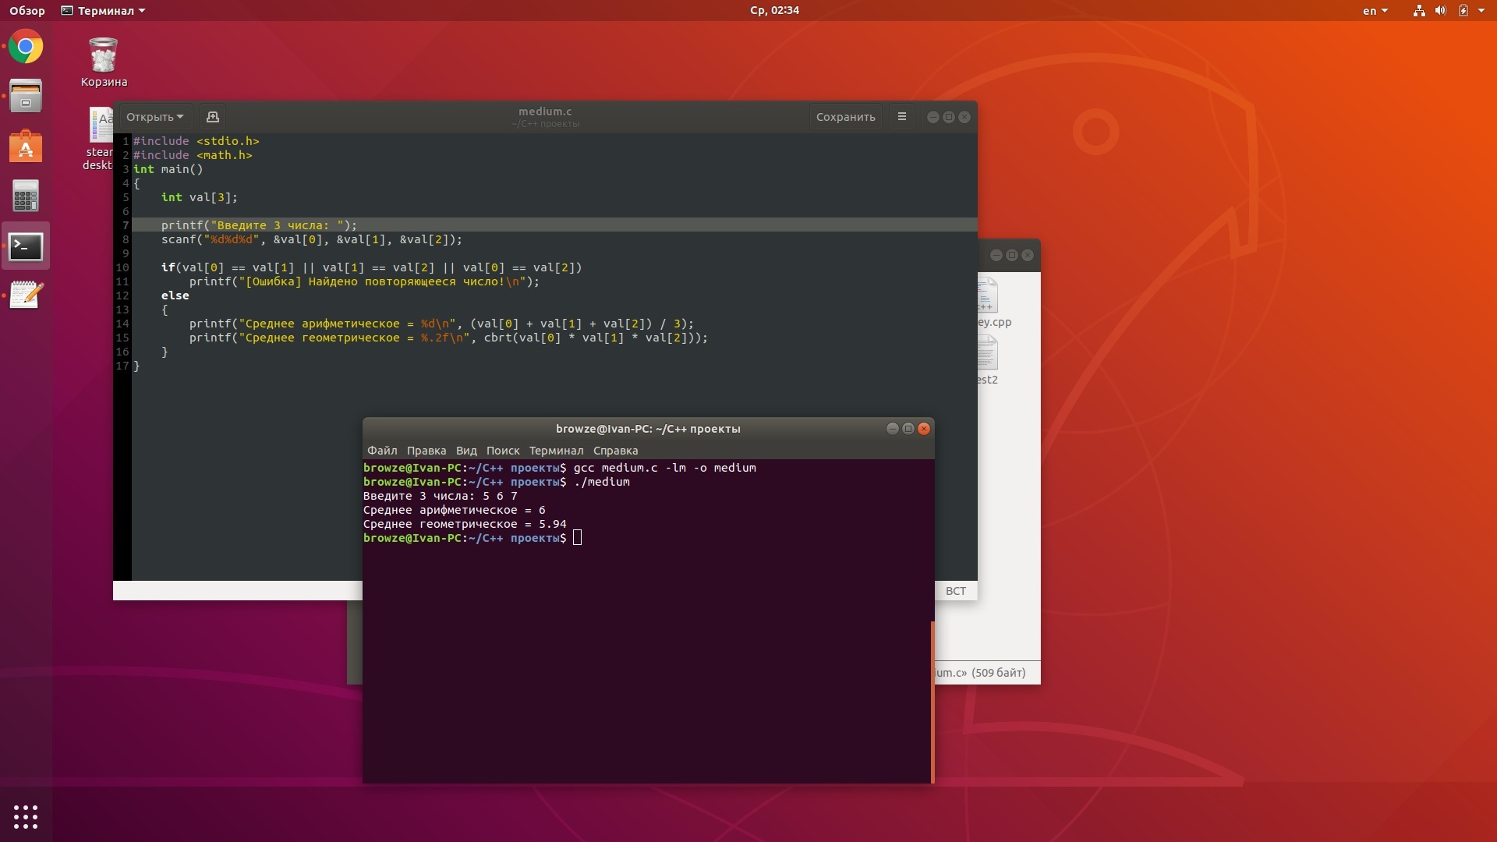Open the Text Editor dock icon
The width and height of the screenshot is (1497, 842).
pos(26,295)
